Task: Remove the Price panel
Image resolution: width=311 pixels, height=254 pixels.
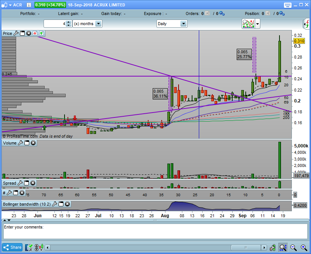Action: pos(29,33)
